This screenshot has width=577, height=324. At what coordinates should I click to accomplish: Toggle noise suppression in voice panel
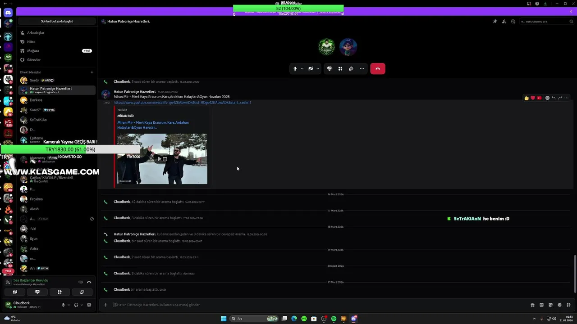point(81,282)
